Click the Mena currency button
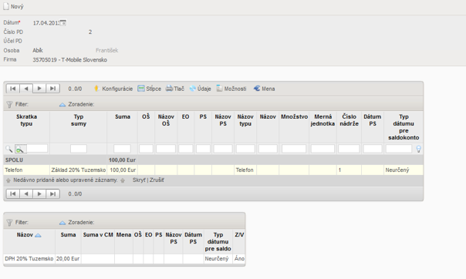This screenshot has width=466, height=279. click(264, 89)
